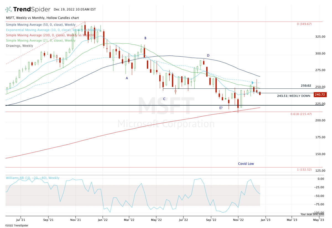Screen dimensions: 332x228
Task: Click the Williams %R indicator label
Action: 33,178
